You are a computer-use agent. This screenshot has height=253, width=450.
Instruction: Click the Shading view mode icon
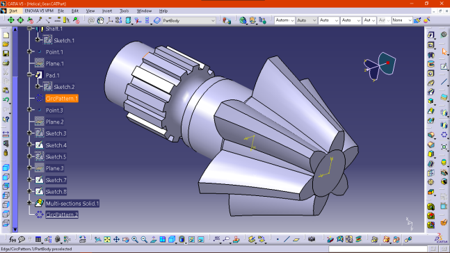click(182, 239)
